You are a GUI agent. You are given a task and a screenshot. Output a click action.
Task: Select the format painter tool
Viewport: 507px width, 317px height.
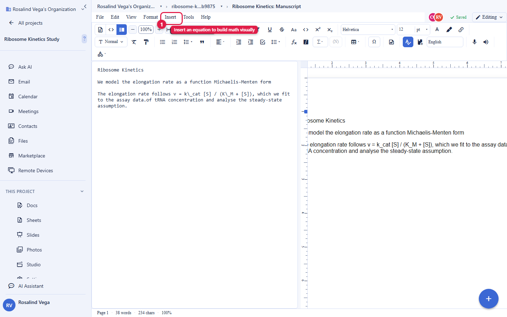(x=146, y=42)
